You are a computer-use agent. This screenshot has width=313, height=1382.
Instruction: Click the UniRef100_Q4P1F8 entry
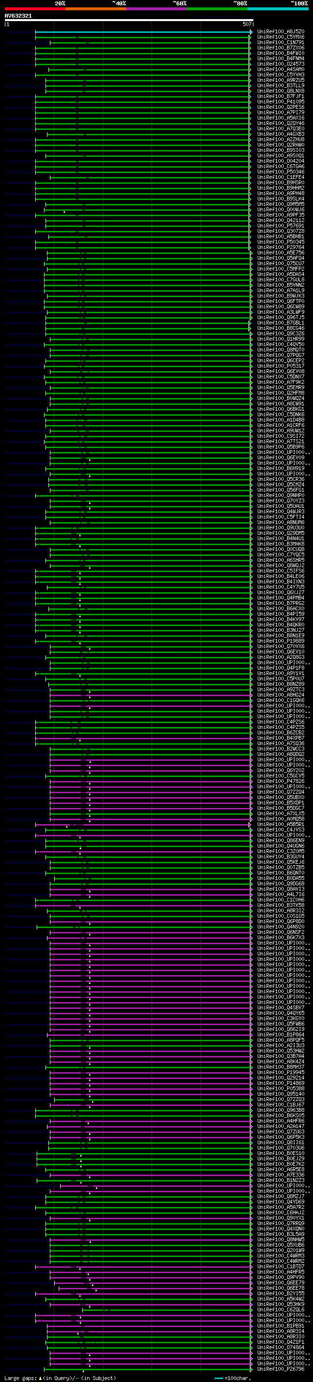pyautogui.click(x=281, y=668)
